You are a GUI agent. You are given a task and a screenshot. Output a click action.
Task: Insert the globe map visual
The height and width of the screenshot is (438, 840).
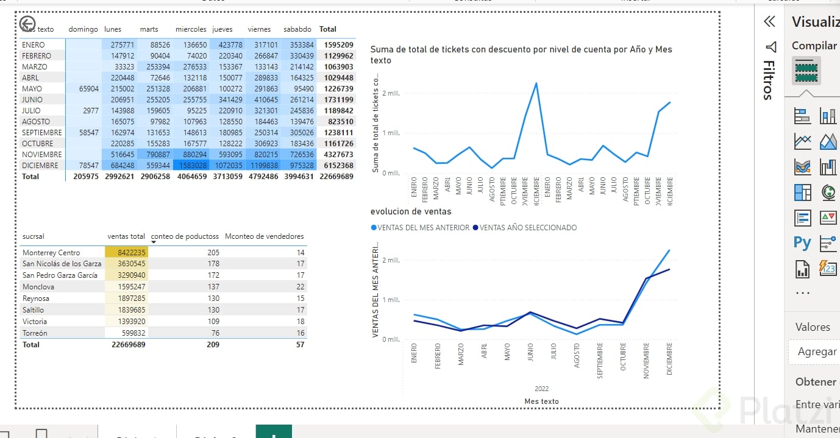pos(828,193)
